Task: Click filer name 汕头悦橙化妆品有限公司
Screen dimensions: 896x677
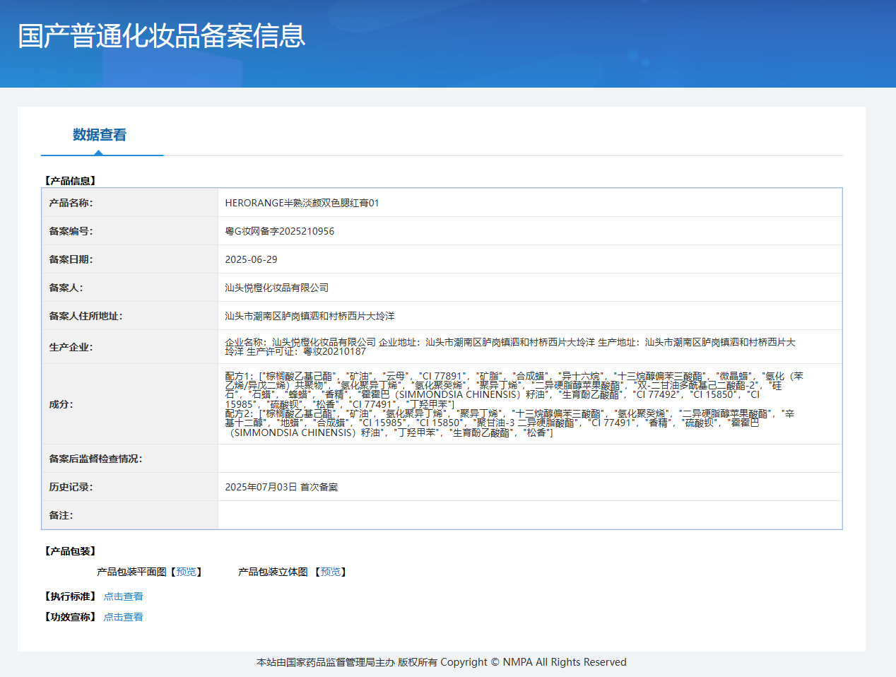Action: (x=277, y=288)
